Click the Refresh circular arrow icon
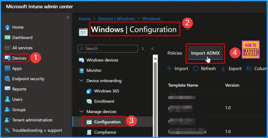The height and width of the screenshot is (138, 268). [196, 69]
